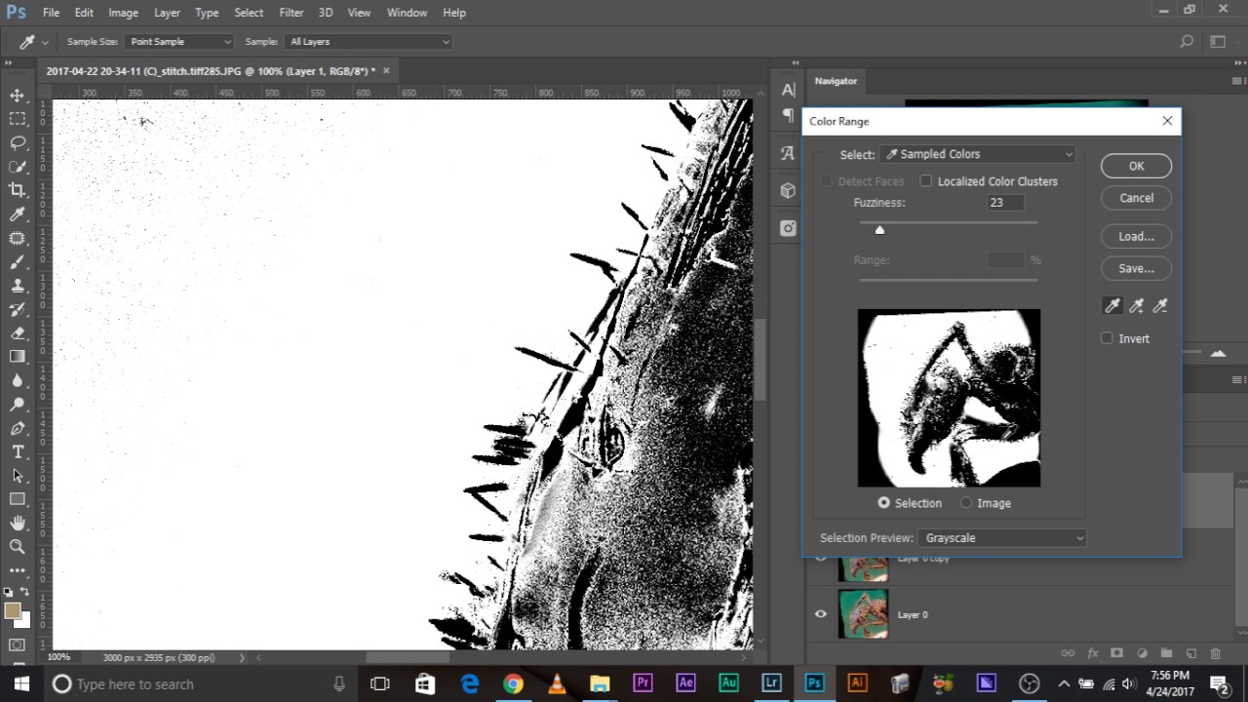Open the Selection Preview Grayscale dropdown
This screenshot has width=1248, height=702.
[1001, 538]
